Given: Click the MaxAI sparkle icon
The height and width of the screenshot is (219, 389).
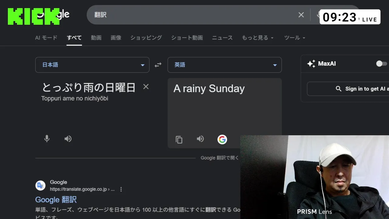Looking at the screenshot, I should (311, 64).
